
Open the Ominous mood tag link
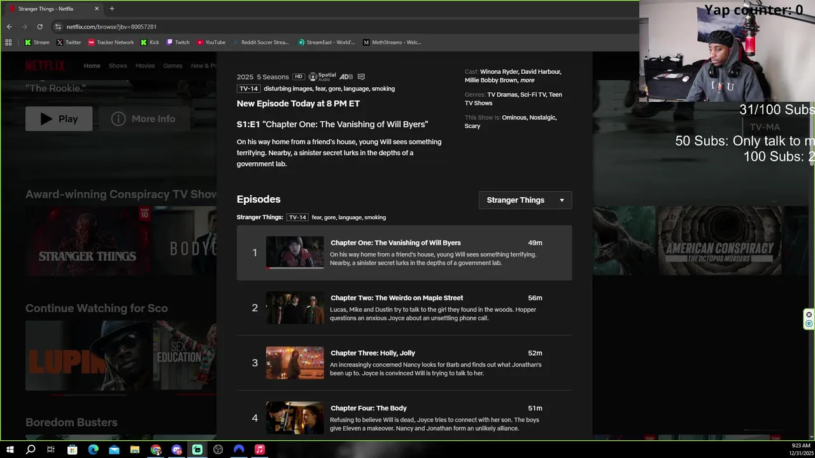click(x=514, y=118)
